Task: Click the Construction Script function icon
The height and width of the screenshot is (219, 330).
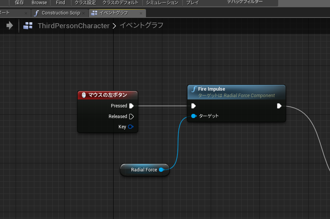Action: pyautogui.click(x=37, y=13)
